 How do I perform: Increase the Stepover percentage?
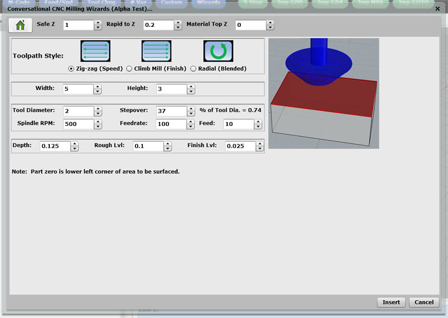[191, 109]
